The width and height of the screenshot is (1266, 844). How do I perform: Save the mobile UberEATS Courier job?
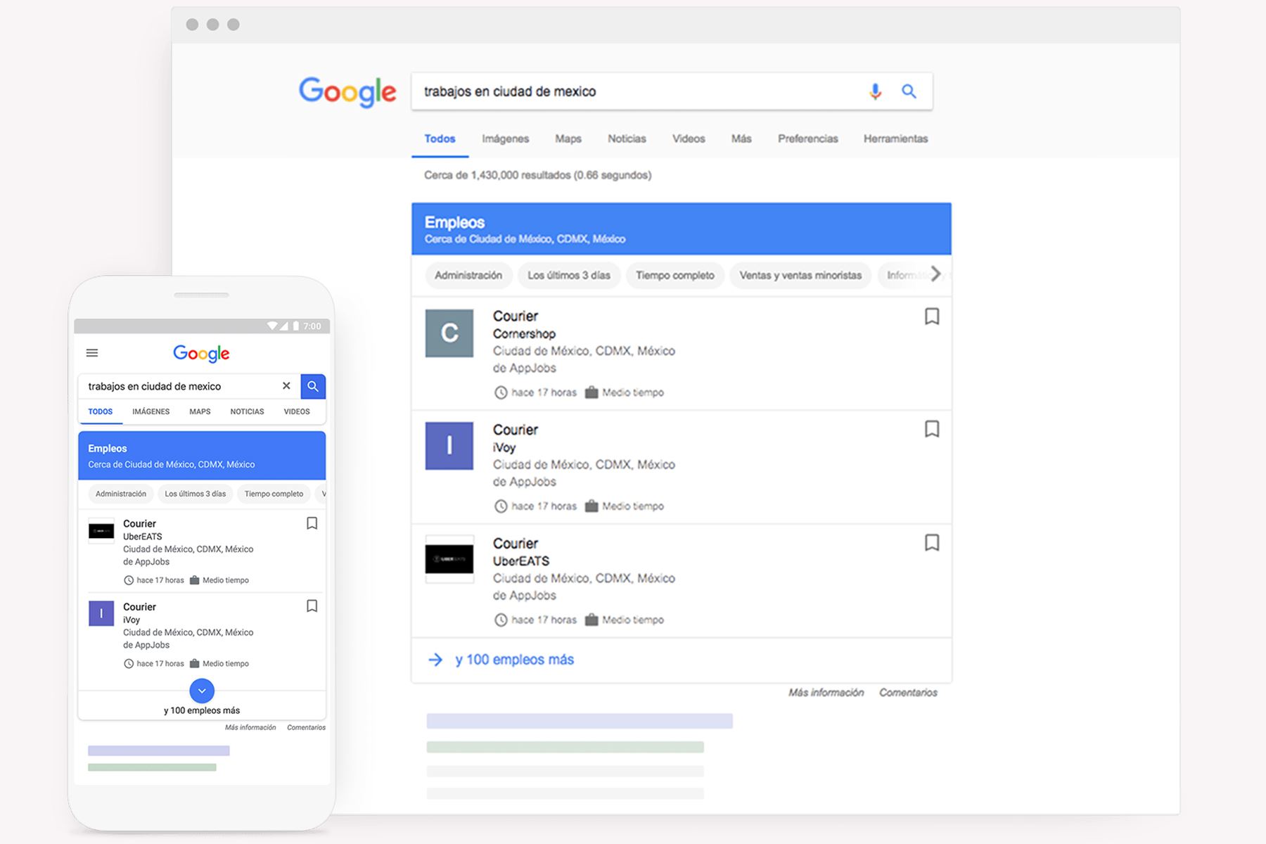312,523
